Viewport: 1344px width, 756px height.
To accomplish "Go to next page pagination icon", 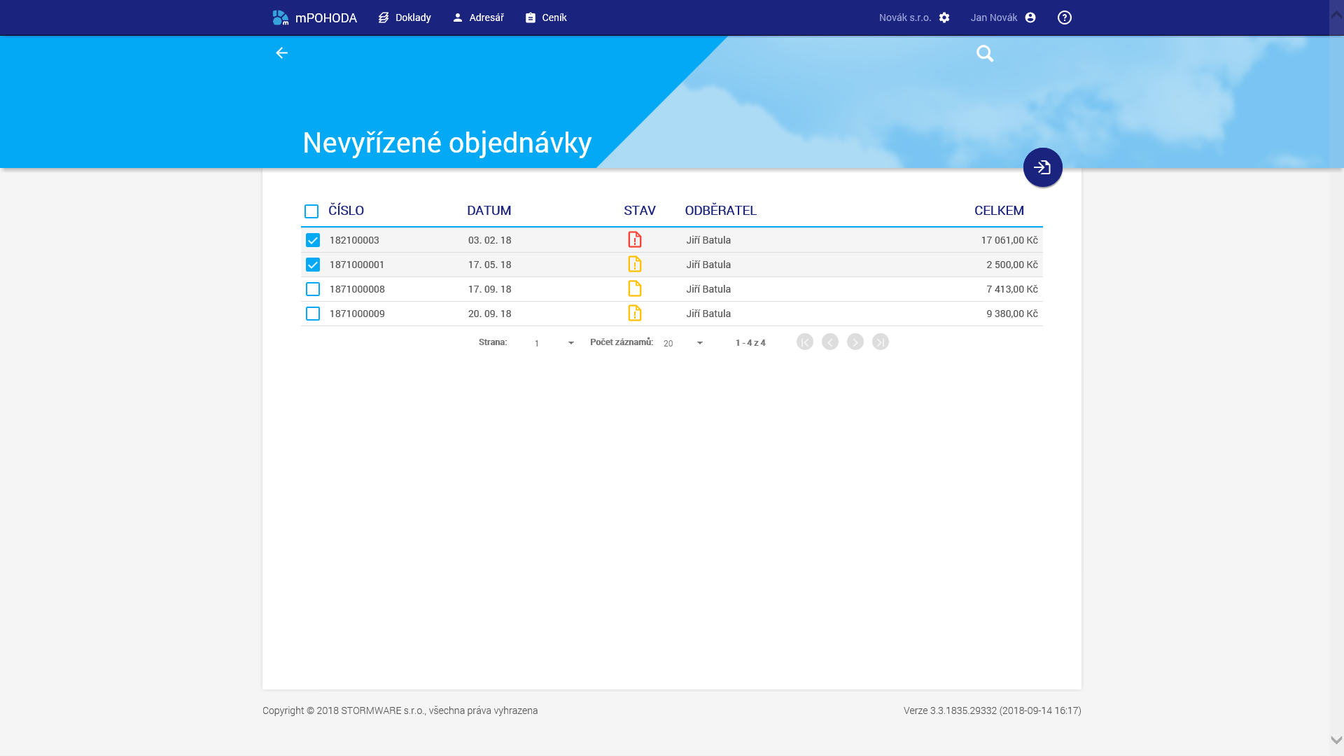I will click(855, 342).
